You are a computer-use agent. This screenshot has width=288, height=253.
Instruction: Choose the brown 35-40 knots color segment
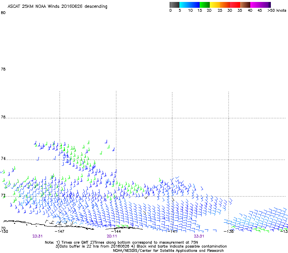245,5
